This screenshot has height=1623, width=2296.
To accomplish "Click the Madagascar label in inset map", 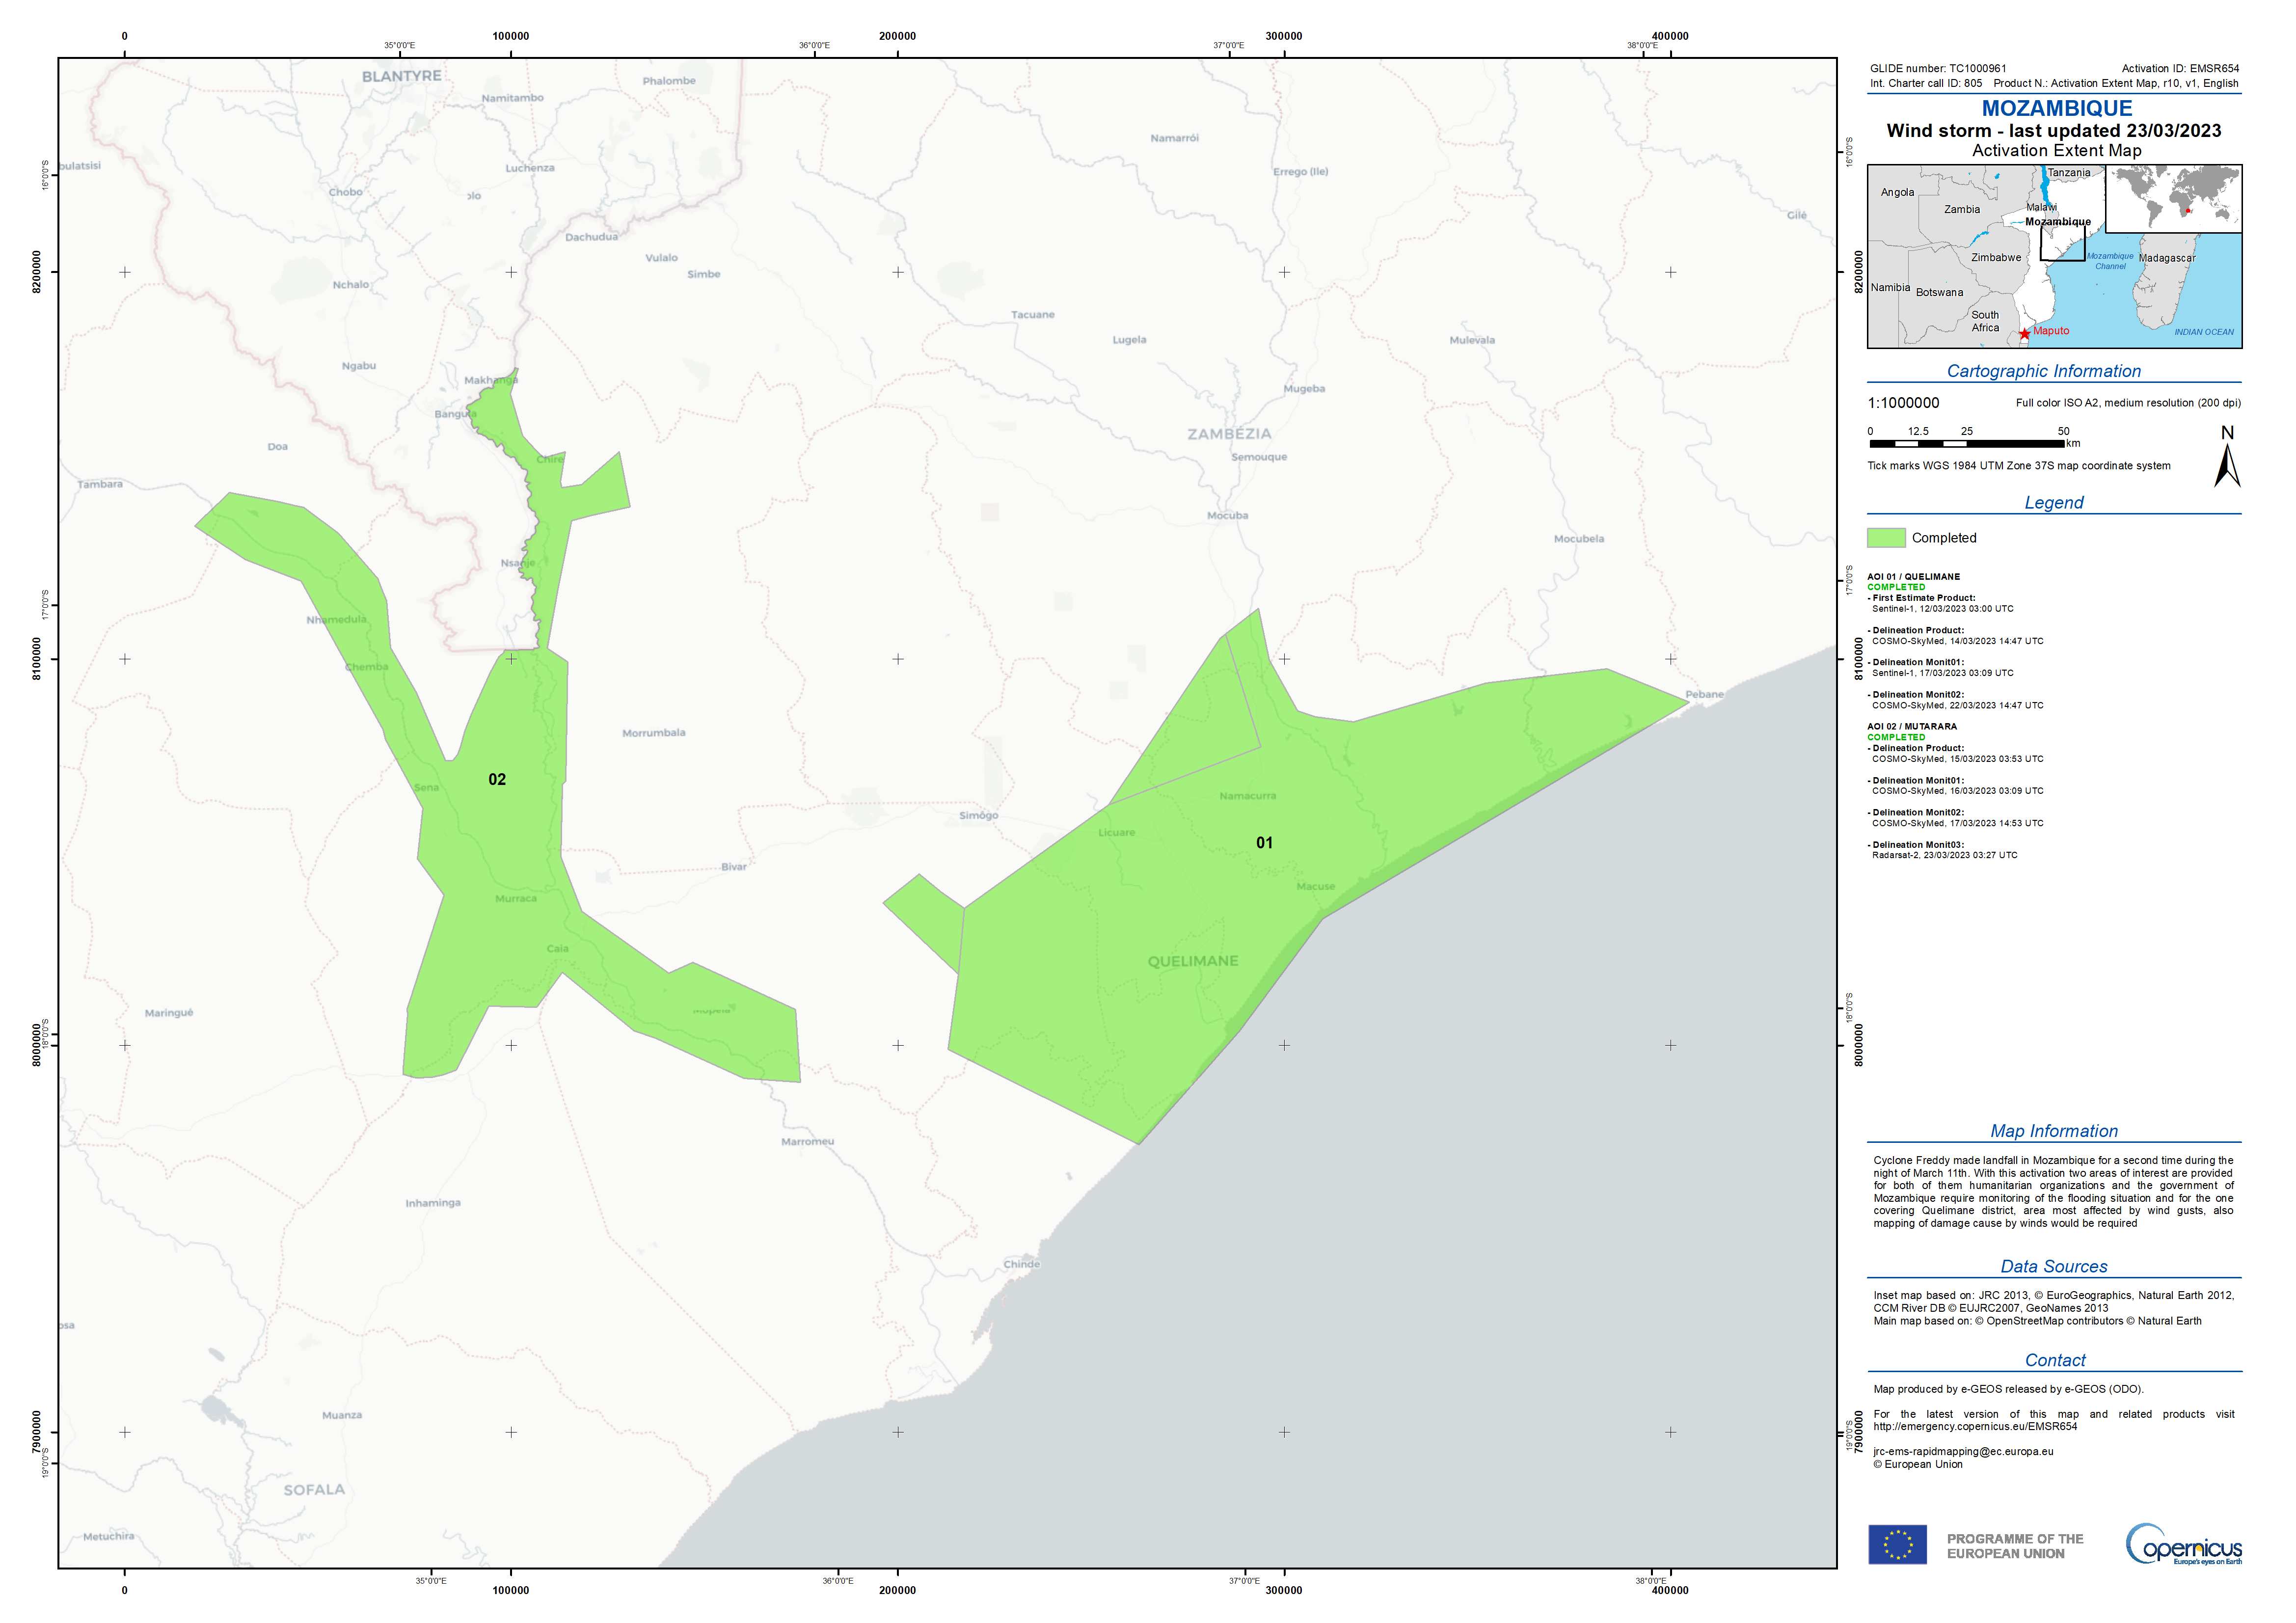I will click(2167, 258).
